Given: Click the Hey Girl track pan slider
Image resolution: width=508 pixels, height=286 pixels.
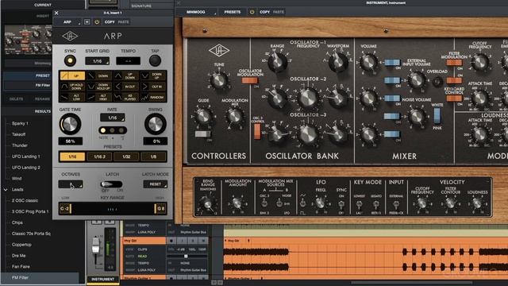Looking at the screenshot, I should coord(187,256).
